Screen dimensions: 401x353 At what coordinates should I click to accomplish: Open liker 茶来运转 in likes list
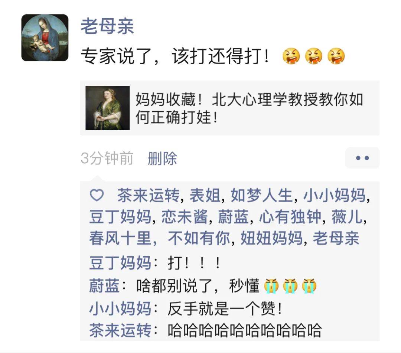click(x=148, y=196)
